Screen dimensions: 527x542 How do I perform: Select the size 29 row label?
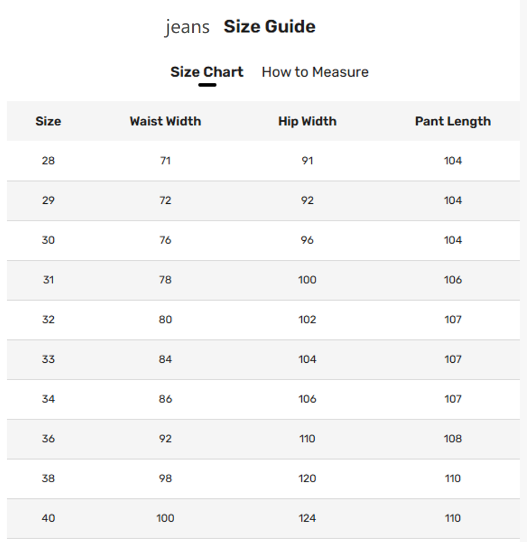[48, 200]
